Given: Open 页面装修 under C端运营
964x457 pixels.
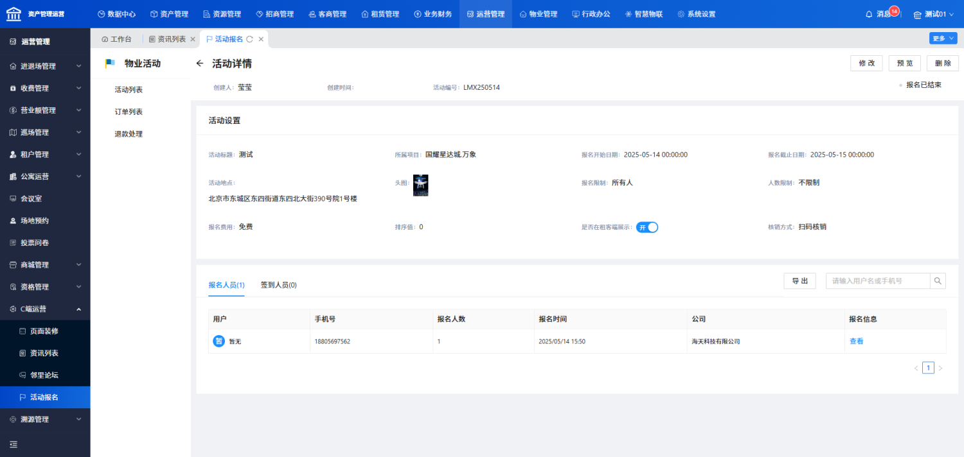Looking at the screenshot, I should pos(45,331).
